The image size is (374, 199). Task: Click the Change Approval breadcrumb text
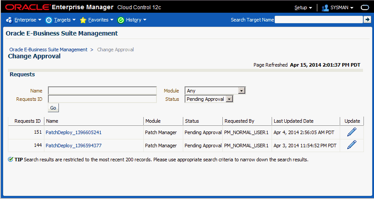(x=116, y=50)
